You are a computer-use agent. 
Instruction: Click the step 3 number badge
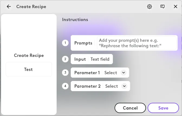tap(65, 73)
